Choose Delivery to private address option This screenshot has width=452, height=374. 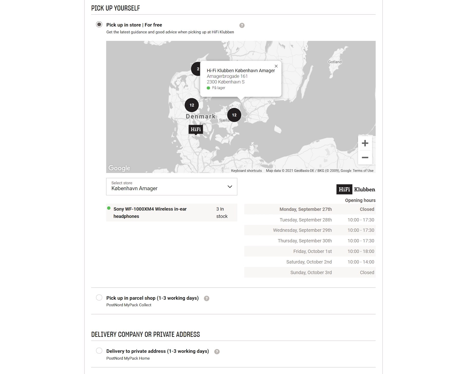click(99, 351)
